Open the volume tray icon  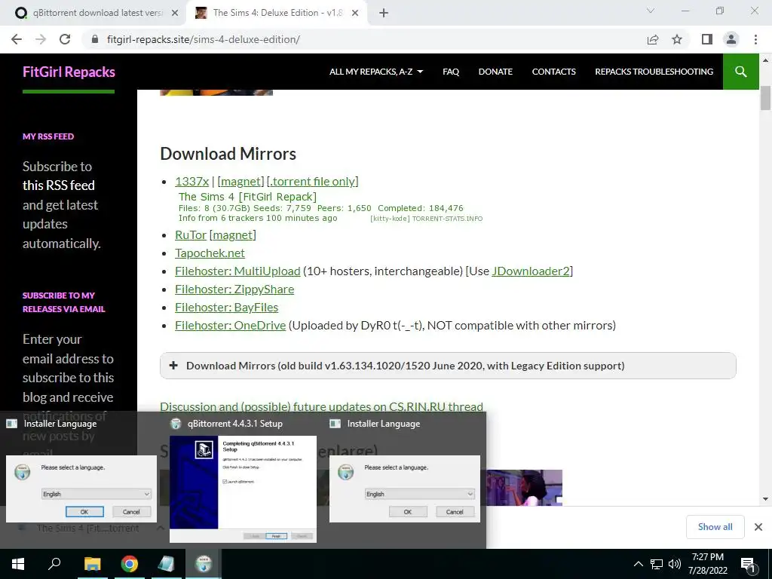coord(675,564)
